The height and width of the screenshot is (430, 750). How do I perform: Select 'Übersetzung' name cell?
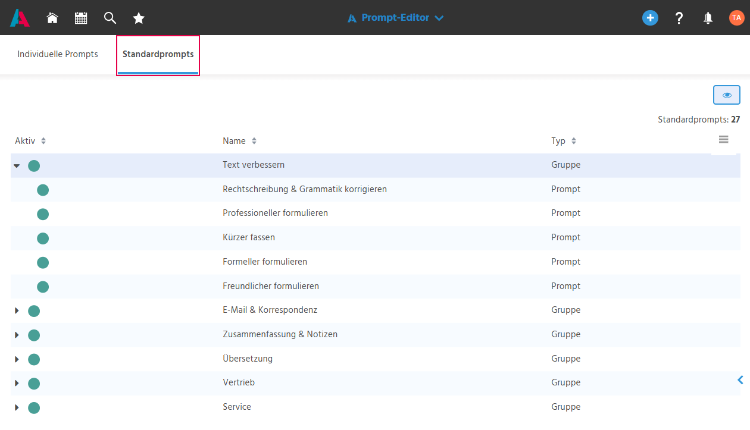pyautogui.click(x=248, y=359)
